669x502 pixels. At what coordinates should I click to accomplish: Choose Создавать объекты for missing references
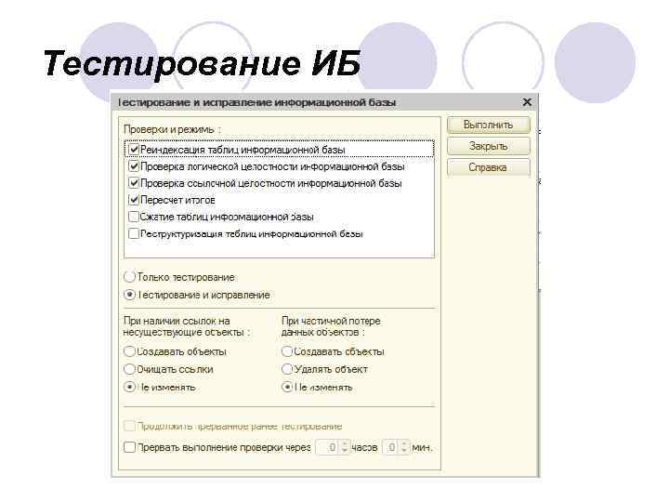pyautogui.click(x=129, y=351)
